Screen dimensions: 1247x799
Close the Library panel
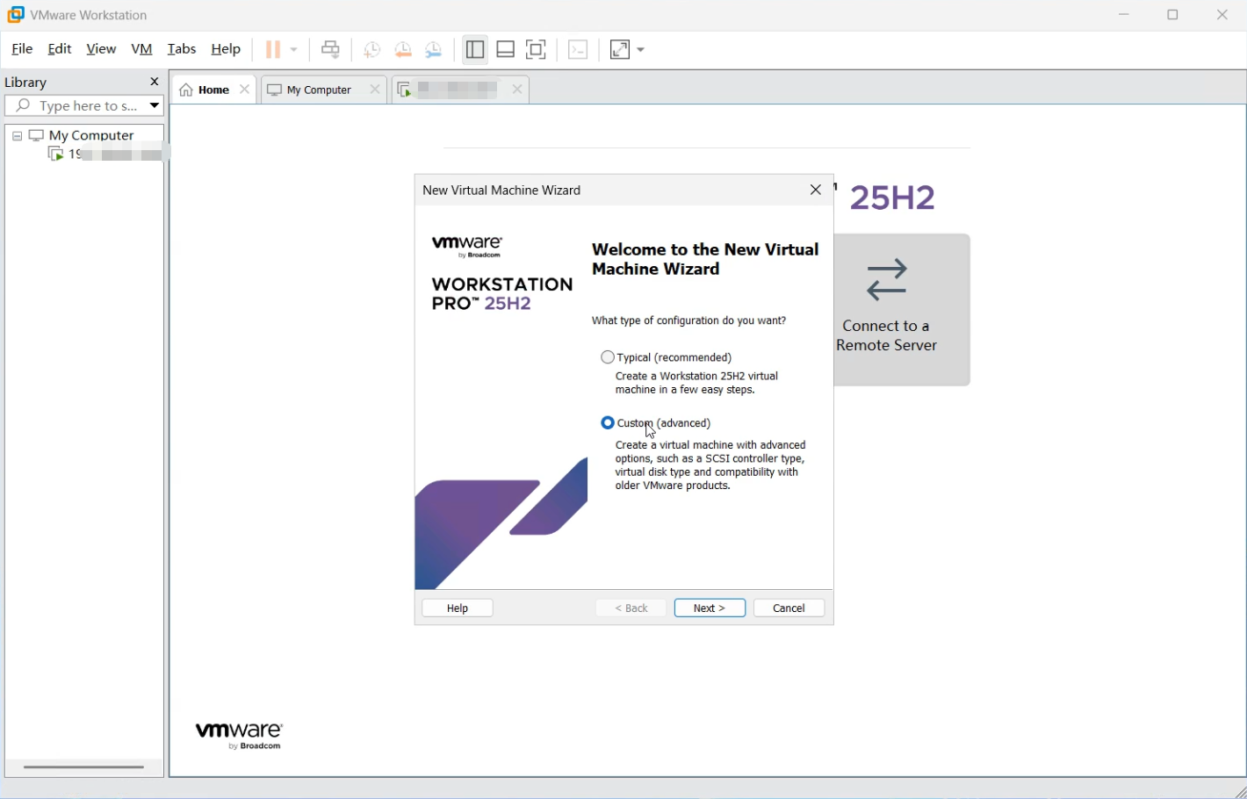tap(155, 82)
